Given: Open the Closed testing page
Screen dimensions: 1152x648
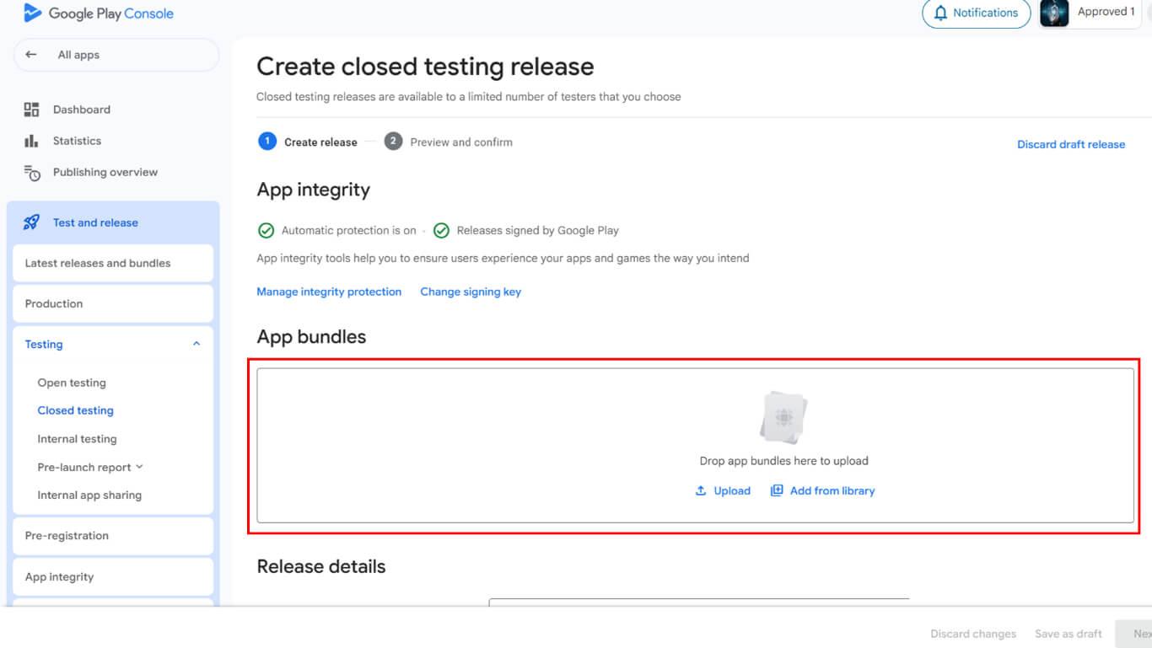Looking at the screenshot, I should pyautogui.click(x=75, y=410).
